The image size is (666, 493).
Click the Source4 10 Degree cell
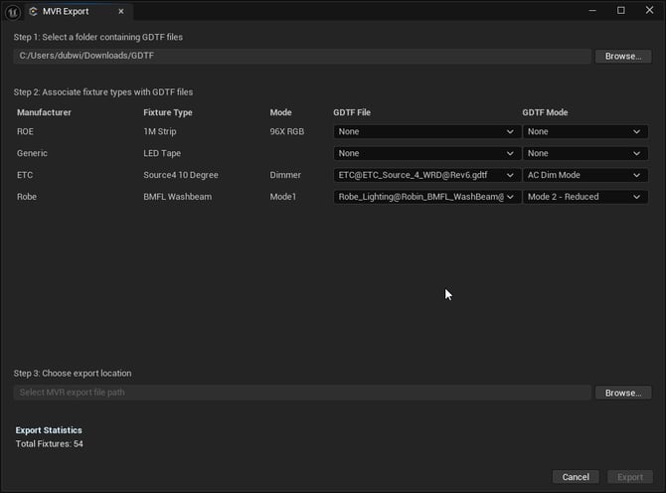[181, 175]
